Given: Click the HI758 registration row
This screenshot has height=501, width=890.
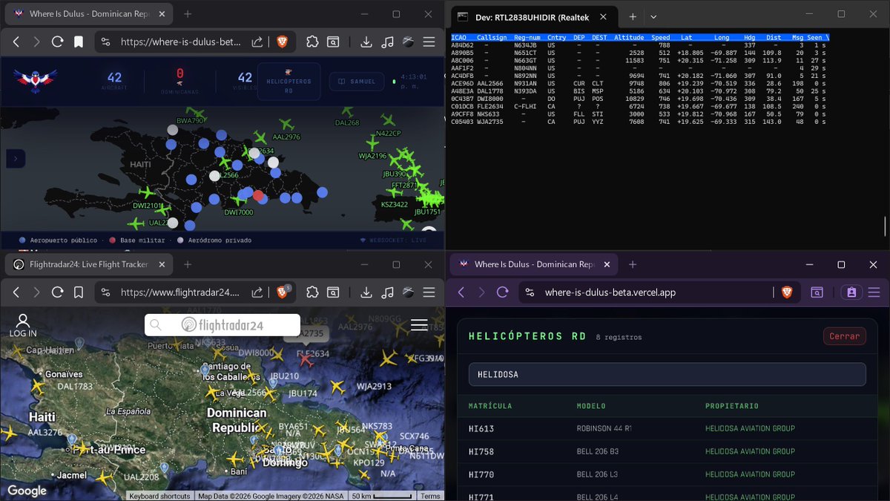Looking at the screenshot, I should tap(667, 451).
